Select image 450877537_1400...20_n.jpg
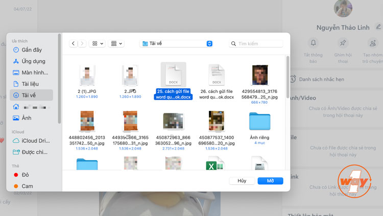The image size is (383, 216). pyautogui.click(x=217, y=130)
